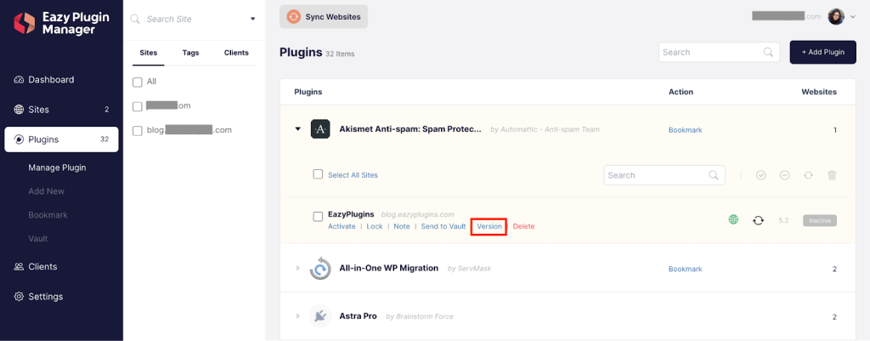
Task: Check the first redacted .com site checkbox
Action: (x=137, y=106)
